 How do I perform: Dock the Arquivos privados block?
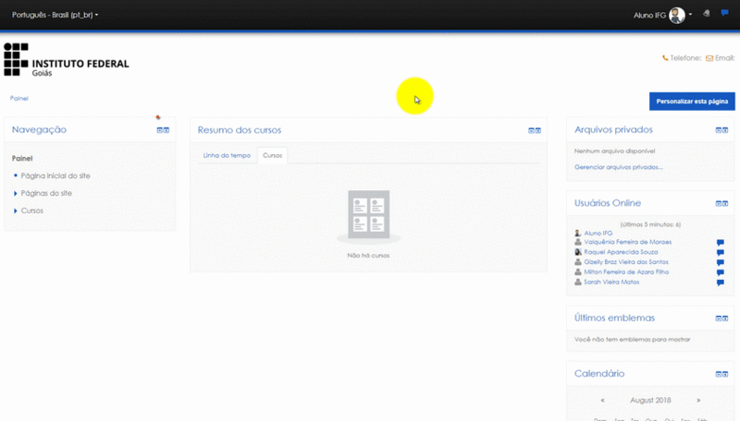coord(725,130)
